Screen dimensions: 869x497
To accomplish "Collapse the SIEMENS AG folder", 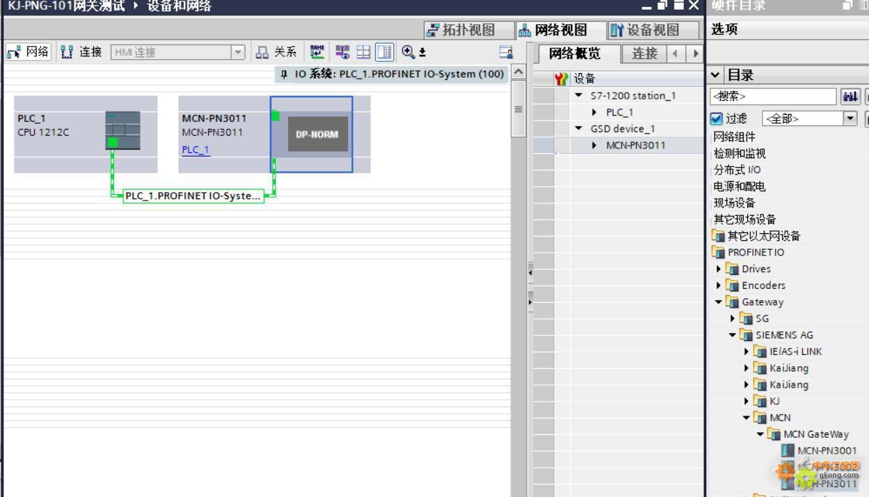I will 733,335.
